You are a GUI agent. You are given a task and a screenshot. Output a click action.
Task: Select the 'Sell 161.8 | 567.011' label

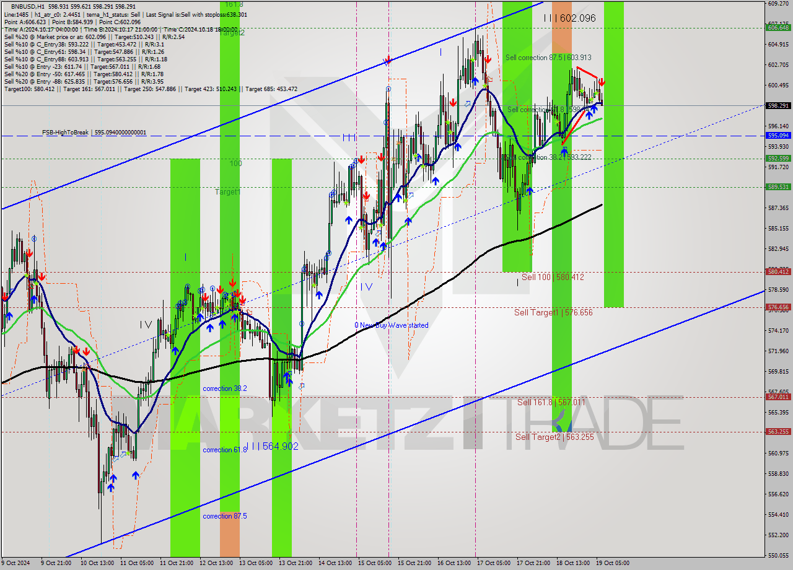[x=551, y=402]
